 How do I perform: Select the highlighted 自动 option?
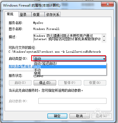[70, 67]
